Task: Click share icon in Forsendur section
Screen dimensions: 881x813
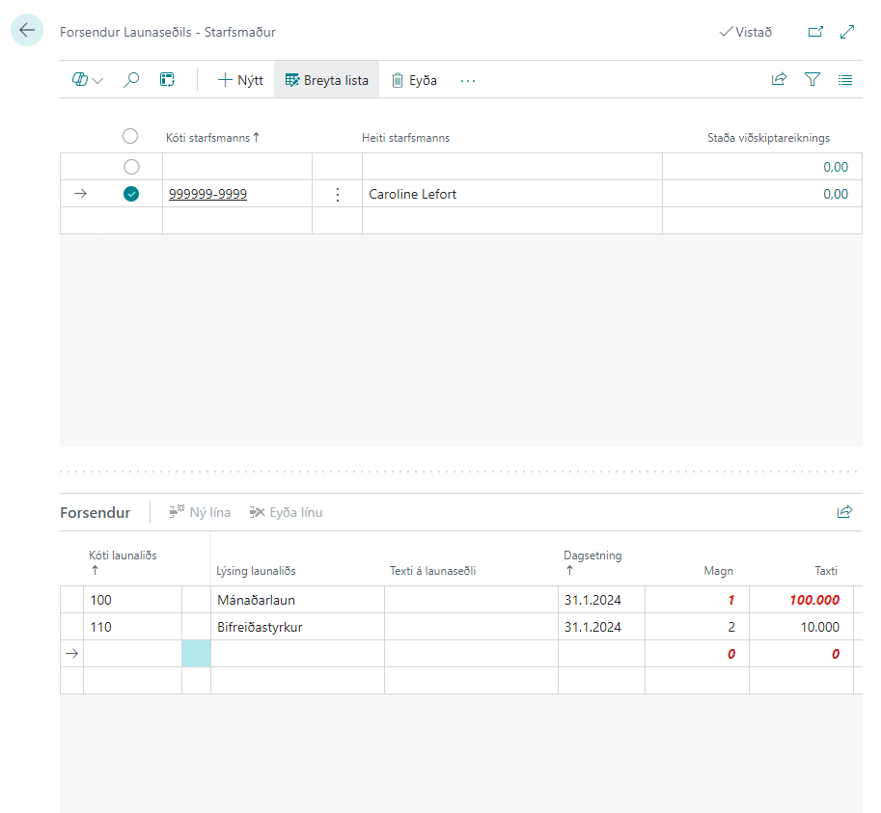Action: coord(844,512)
